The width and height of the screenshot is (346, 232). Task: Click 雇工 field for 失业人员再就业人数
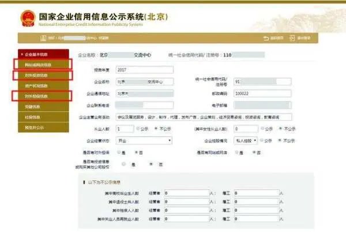(257, 219)
